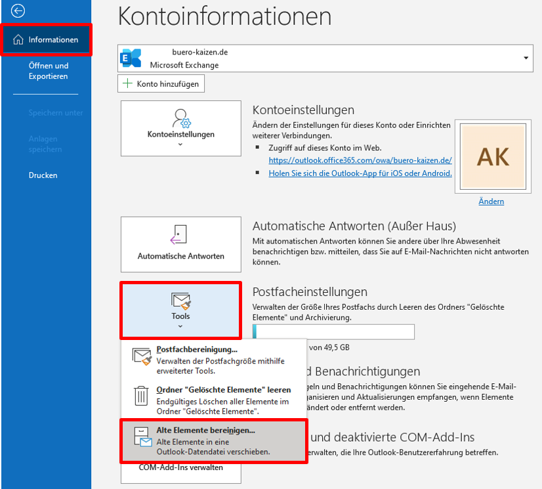Choose Ordner "Gelöschte Elemente" leeren entry
This screenshot has height=489, width=542.
[x=214, y=400]
